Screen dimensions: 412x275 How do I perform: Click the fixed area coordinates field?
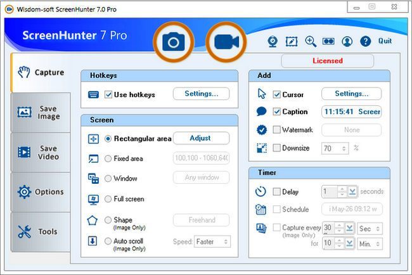tap(202, 158)
